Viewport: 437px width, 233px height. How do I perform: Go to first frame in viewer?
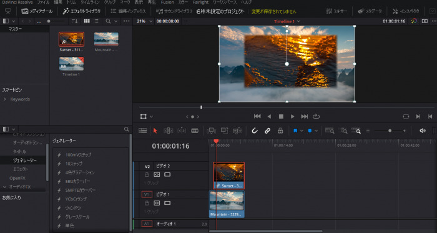(257, 116)
